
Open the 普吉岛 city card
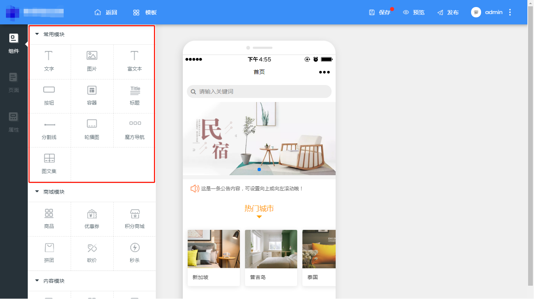271,258
